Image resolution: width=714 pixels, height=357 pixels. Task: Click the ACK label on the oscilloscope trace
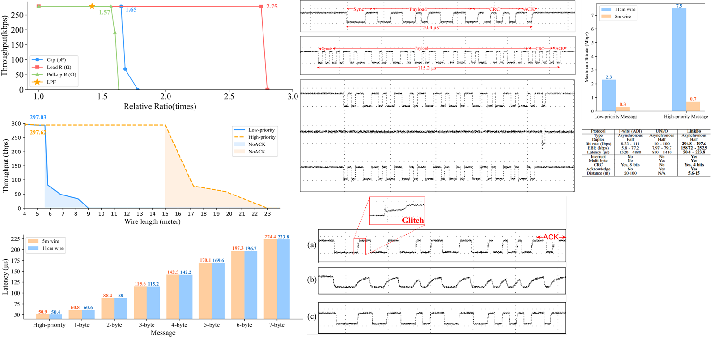click(530, 8)
